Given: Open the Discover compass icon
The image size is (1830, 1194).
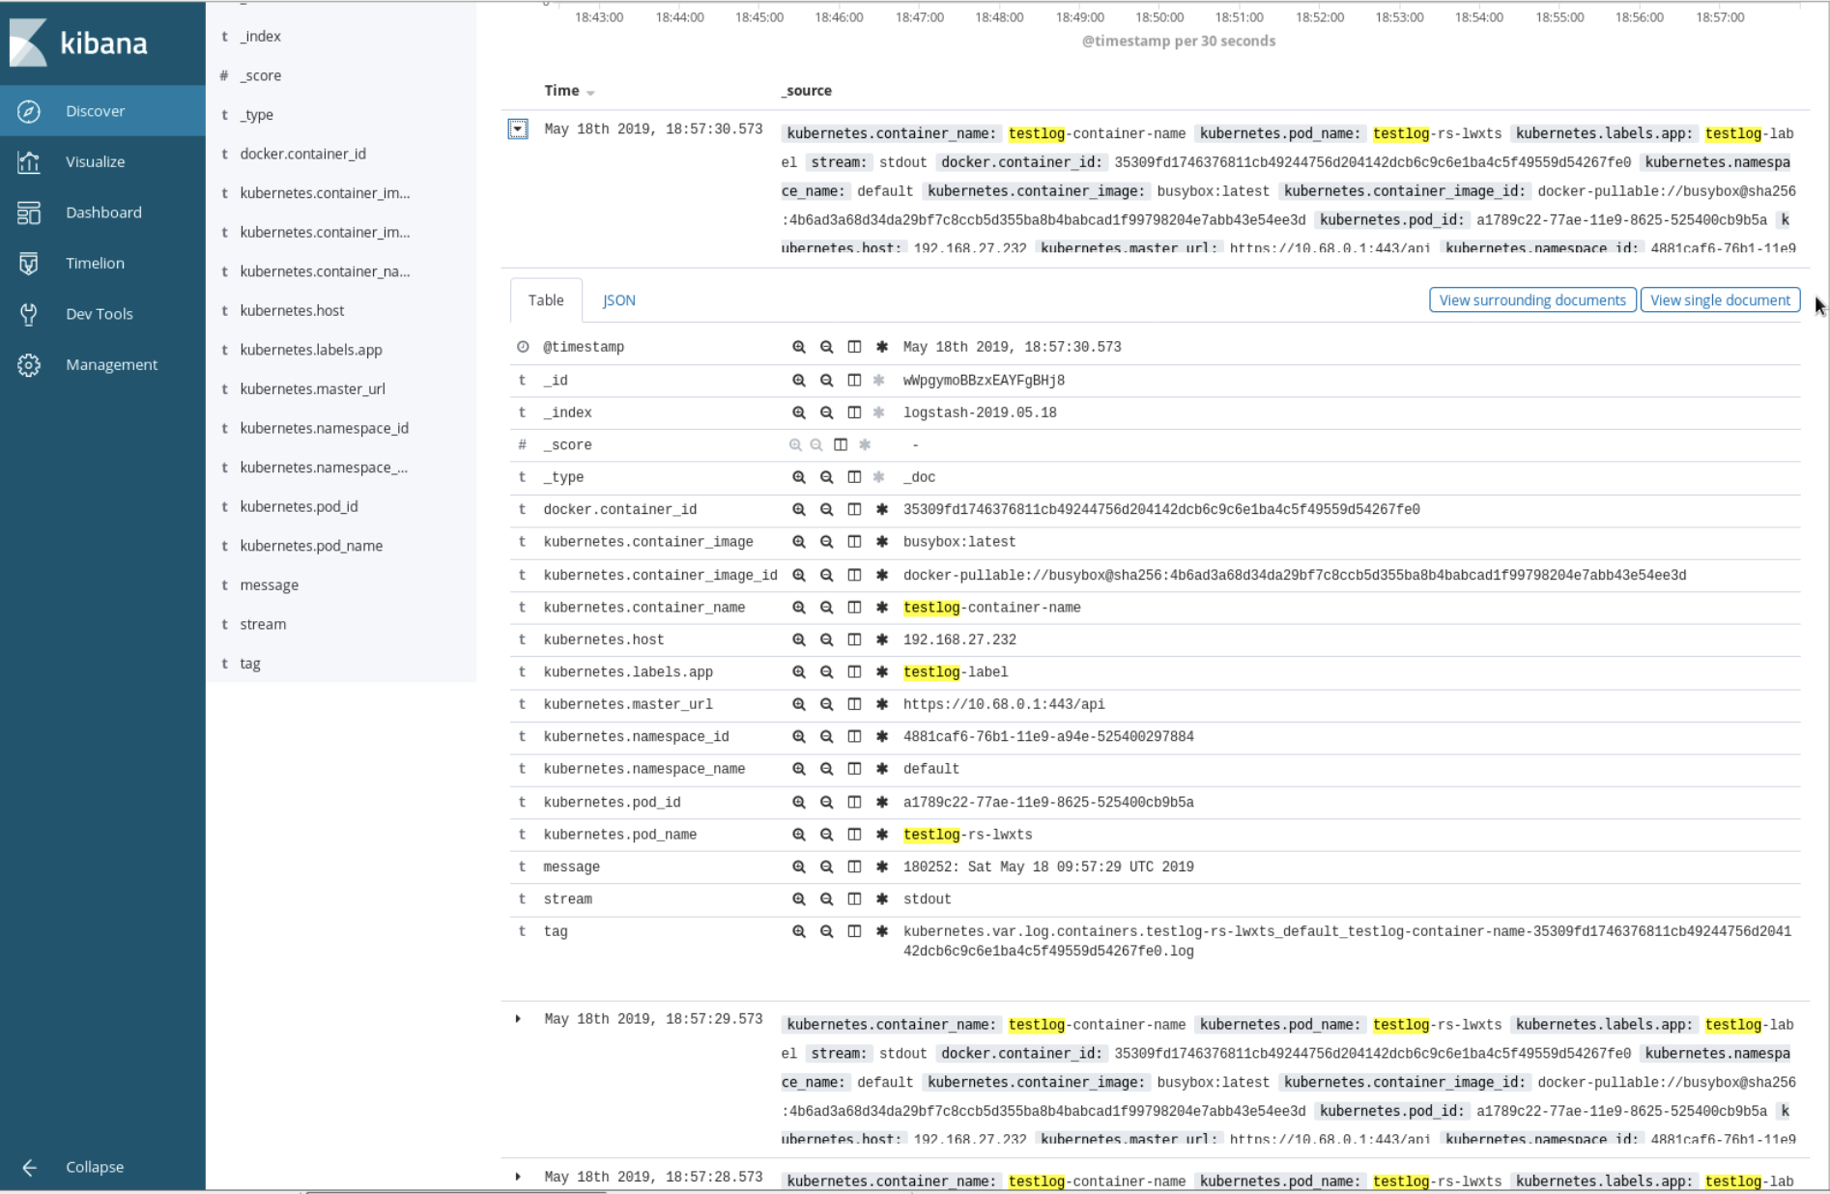Looking at the screenshot, I should (x=29, y=111).
